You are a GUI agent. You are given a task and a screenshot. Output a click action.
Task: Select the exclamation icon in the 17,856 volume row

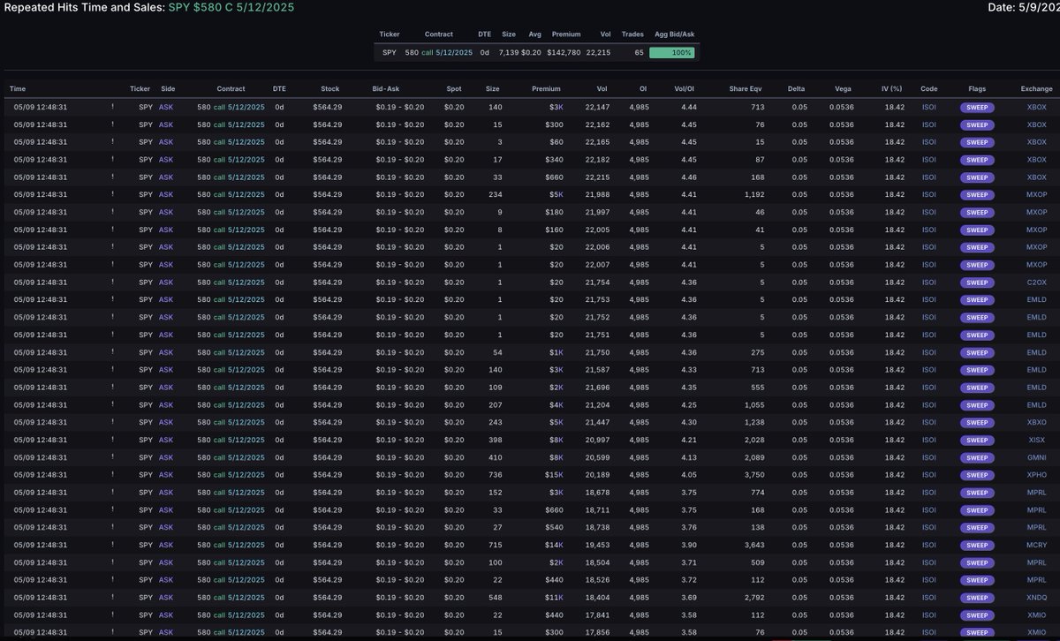click(112, 632)
